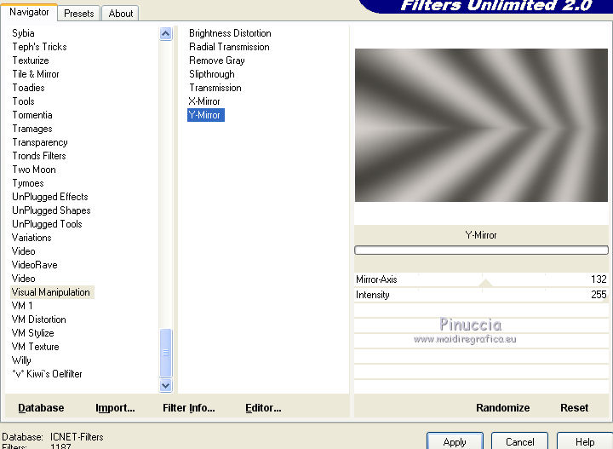Select the Tile & Mirror category
613x449 pixels.
click(36, 74)
